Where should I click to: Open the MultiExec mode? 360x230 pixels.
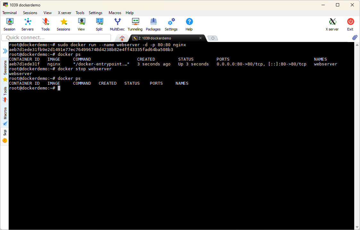tap(117, 24)
